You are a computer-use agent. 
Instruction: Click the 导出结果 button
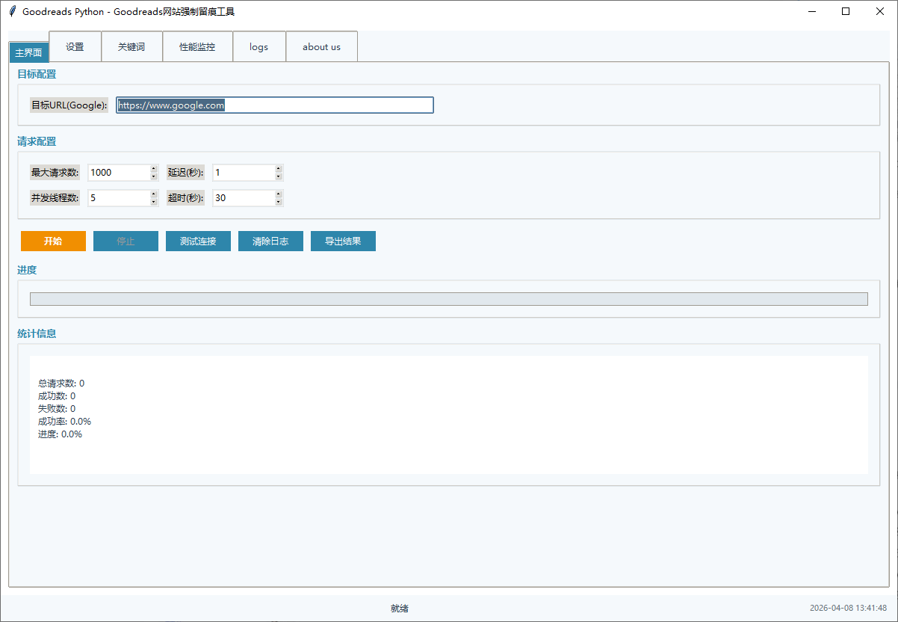343,241
